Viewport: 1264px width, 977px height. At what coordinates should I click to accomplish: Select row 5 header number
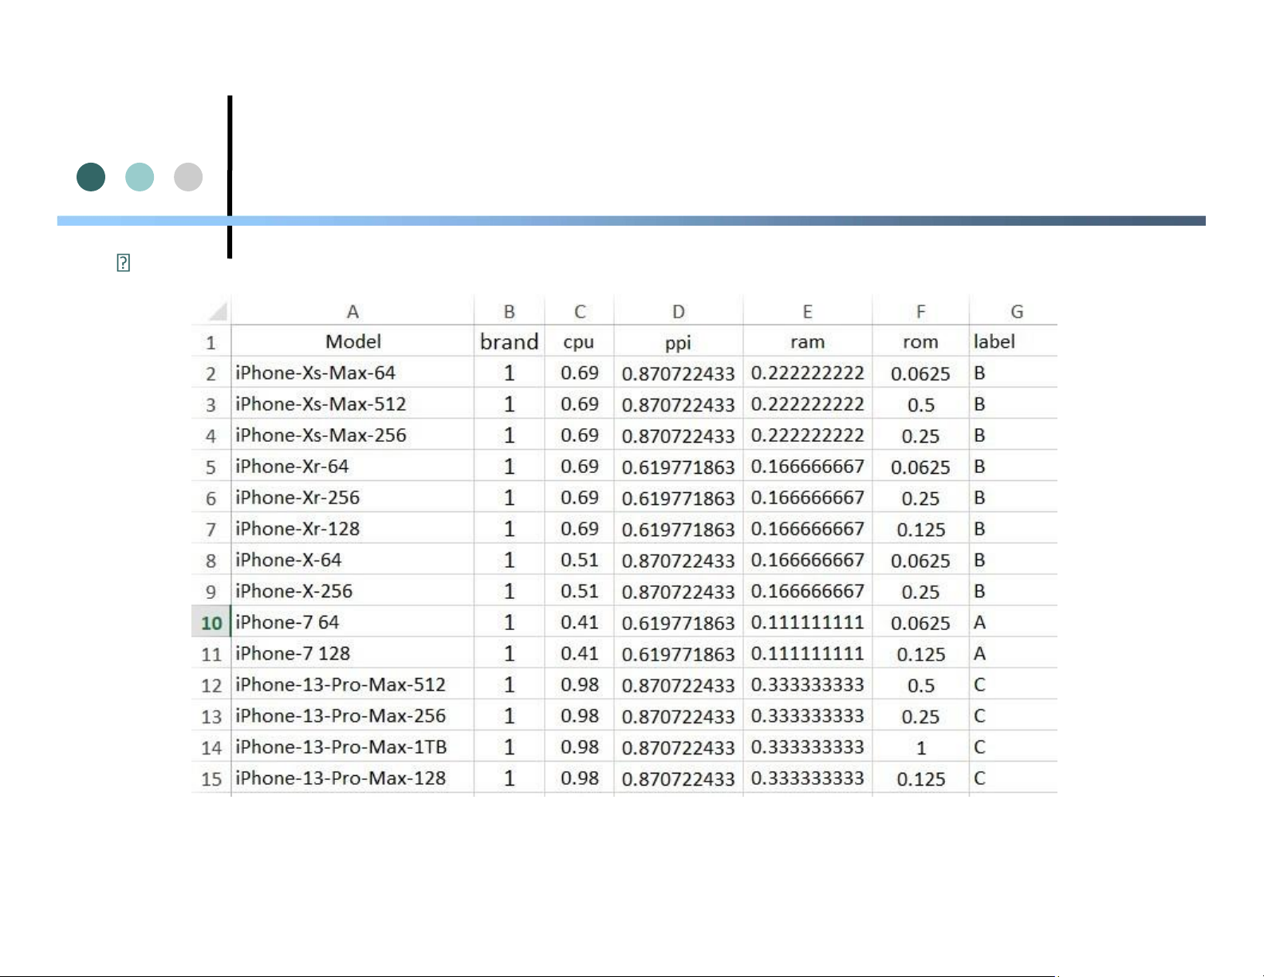tap(211, 467)
